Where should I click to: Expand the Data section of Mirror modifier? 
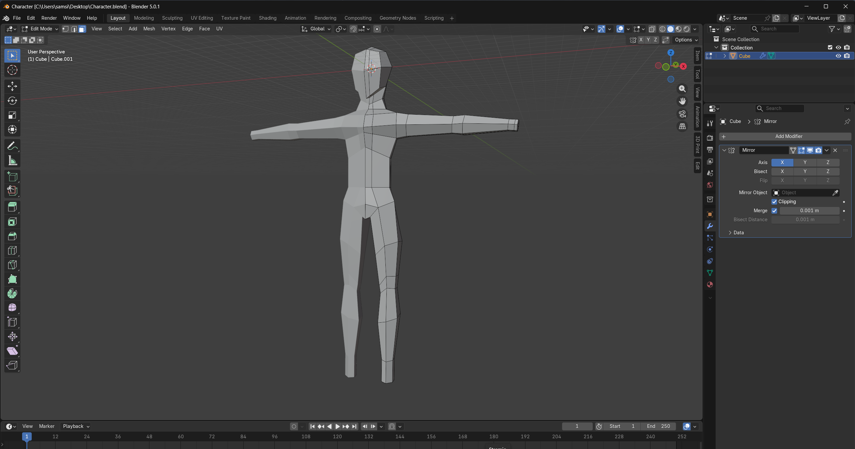739,233
